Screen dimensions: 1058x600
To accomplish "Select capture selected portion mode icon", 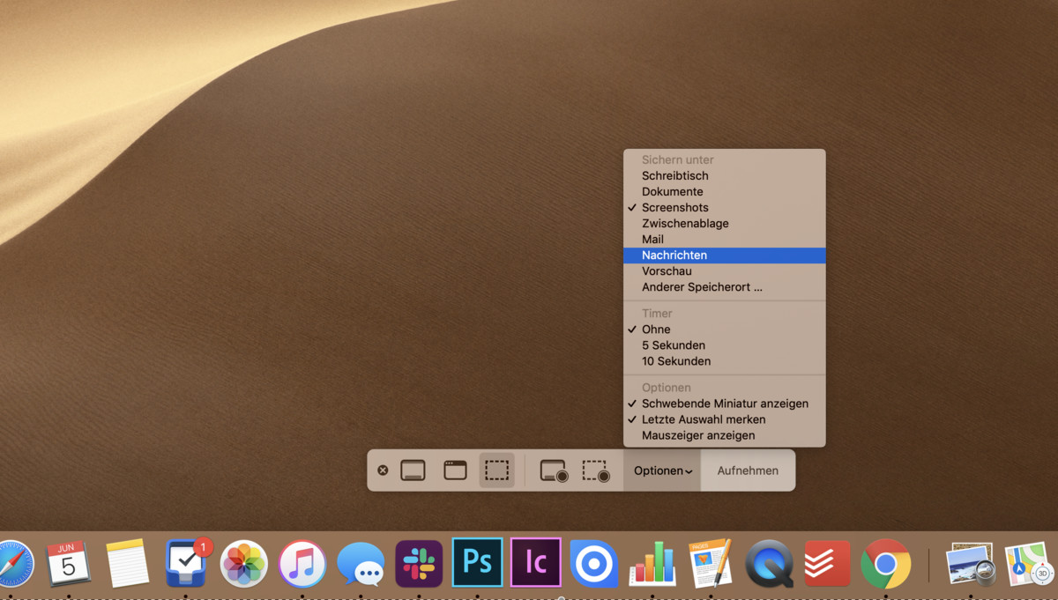I will [x=497, y=470].
